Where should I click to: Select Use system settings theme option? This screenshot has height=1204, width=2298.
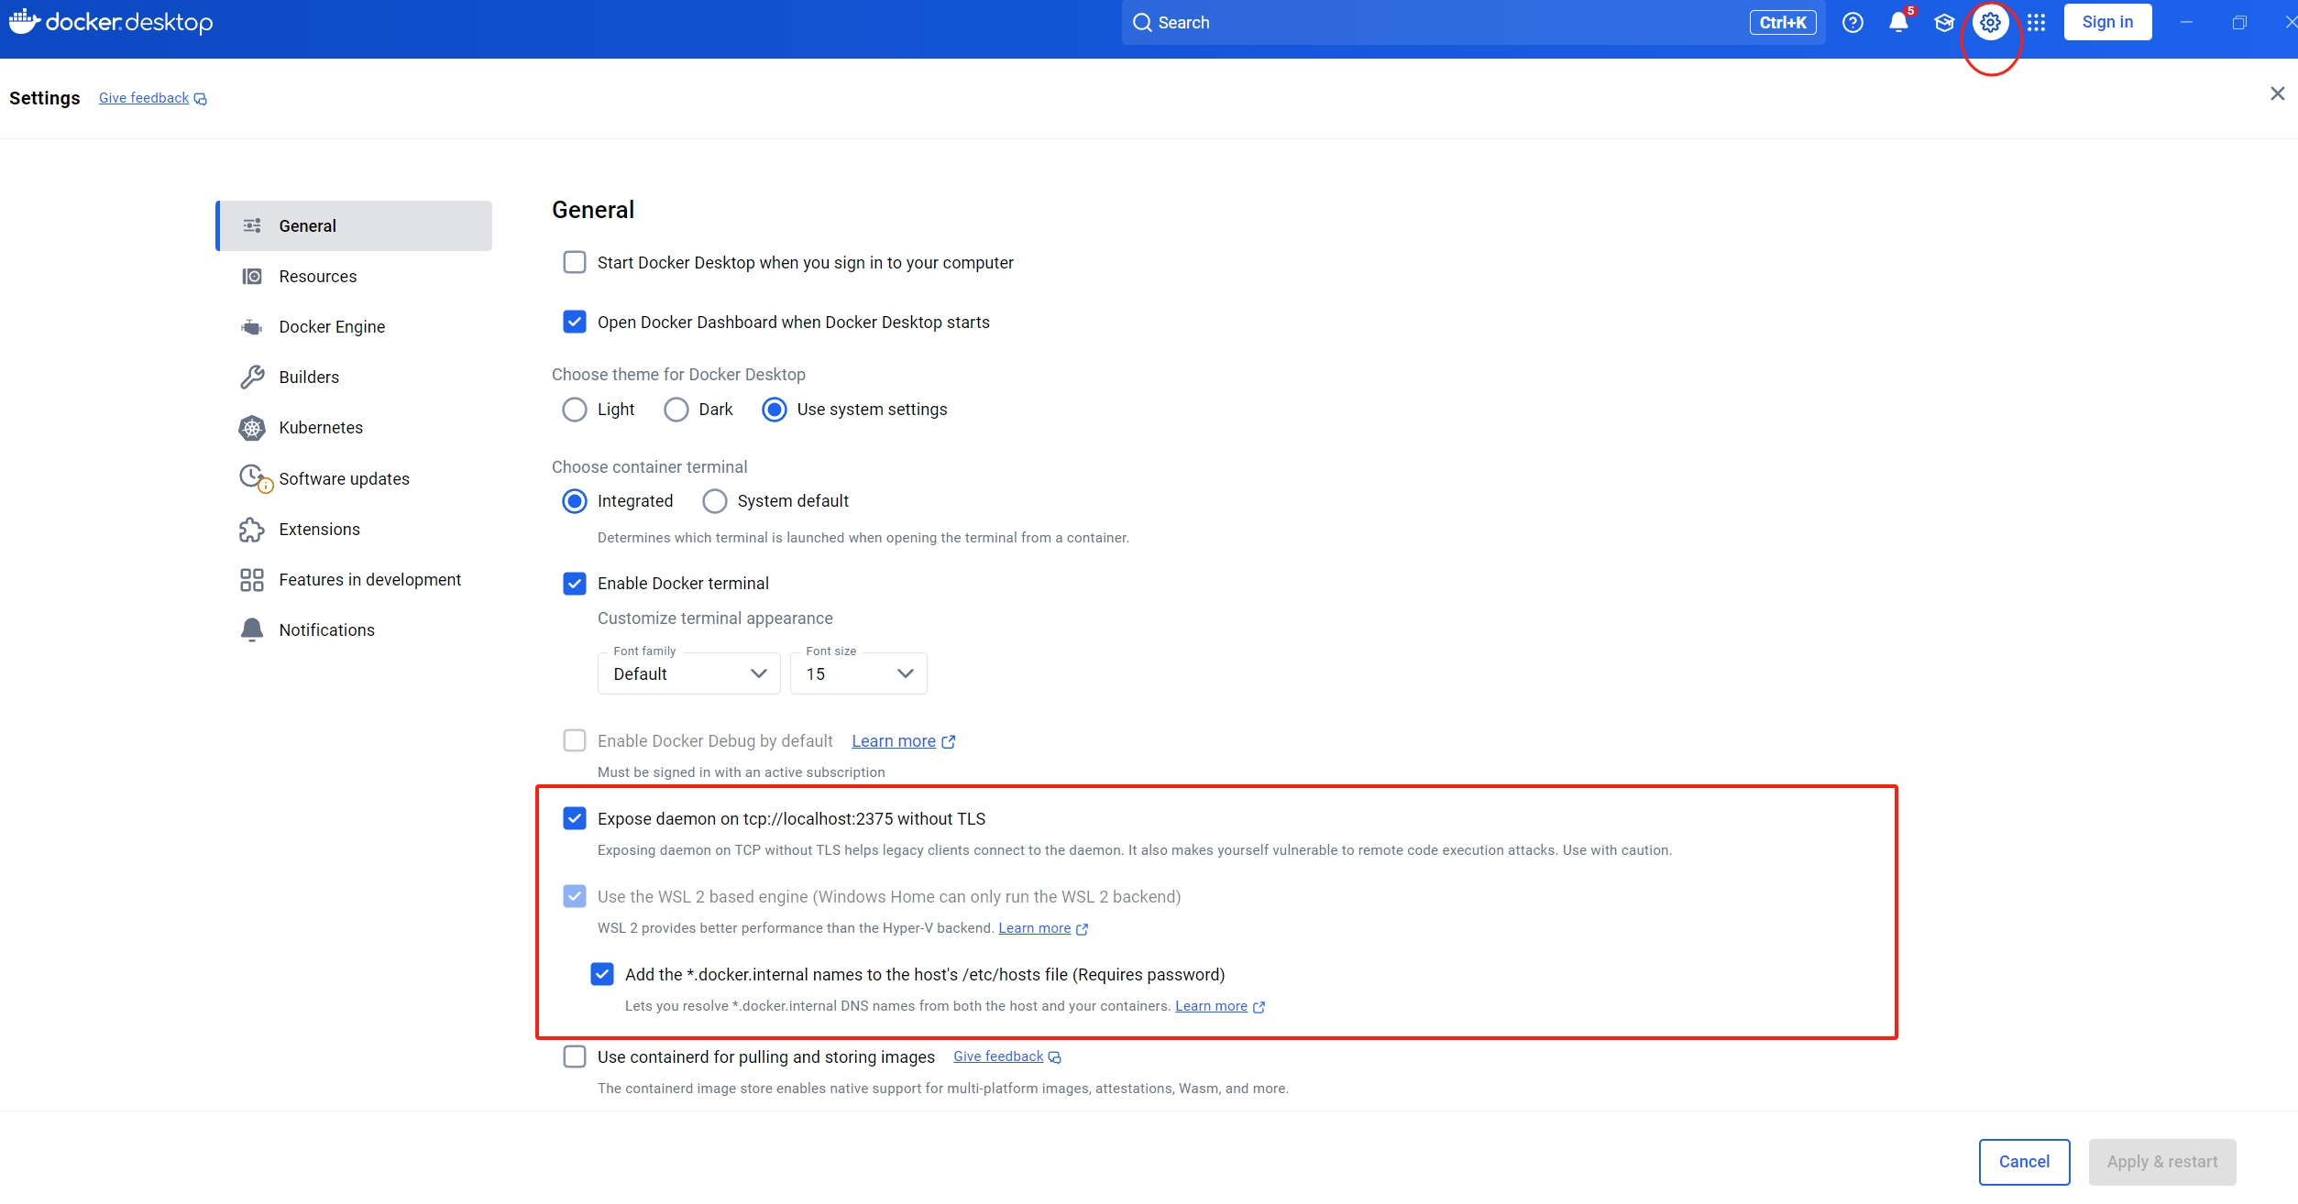point(775,410)
